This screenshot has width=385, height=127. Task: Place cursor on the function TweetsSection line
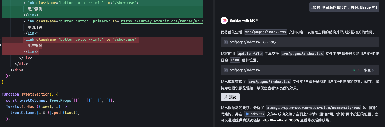[x=30, y=94]
